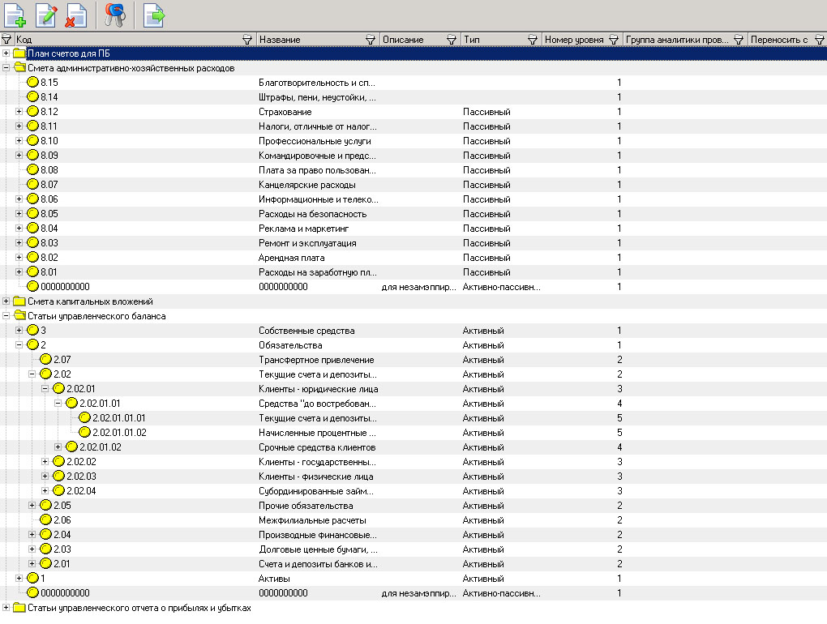Open filter for the Название column
Screen dimensions: 827x624
(371, 40)
